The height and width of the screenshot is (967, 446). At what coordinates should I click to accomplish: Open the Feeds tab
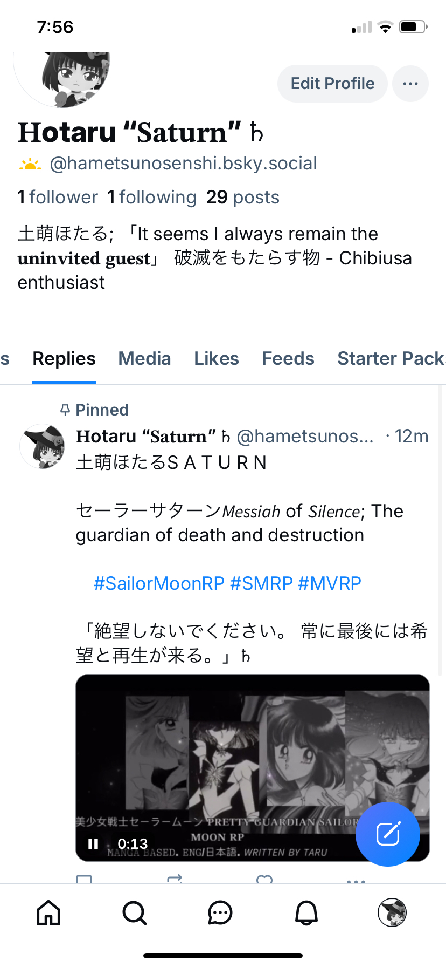[x=288, y=359]
